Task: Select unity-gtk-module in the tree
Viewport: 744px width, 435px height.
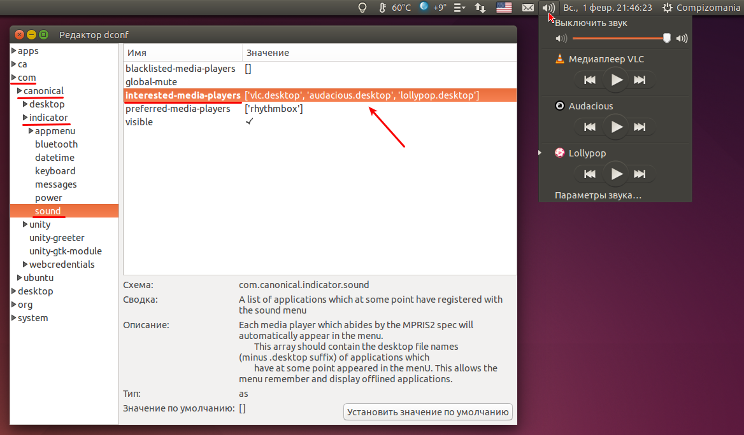Action: coord(66,251)
